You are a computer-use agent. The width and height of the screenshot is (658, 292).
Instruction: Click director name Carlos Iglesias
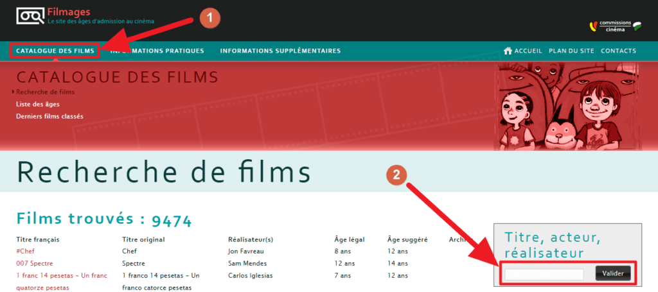[250, 276]
